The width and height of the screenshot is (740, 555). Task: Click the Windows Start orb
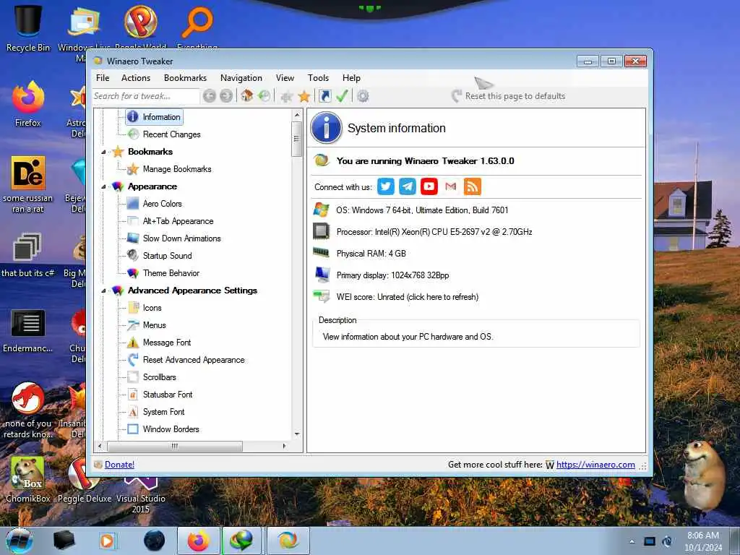(x=20, y=541)
